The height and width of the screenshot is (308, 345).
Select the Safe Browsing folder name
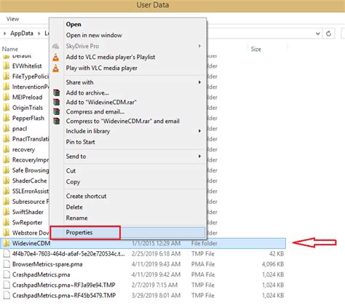coord(31,170)
